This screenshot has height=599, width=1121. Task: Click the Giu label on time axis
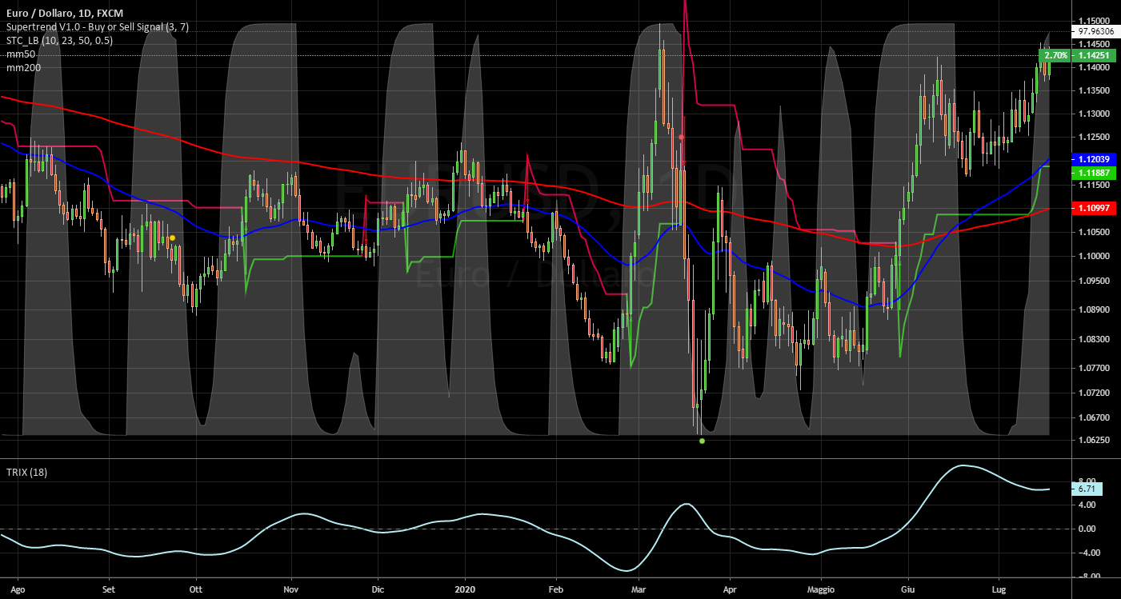[908, 589]
